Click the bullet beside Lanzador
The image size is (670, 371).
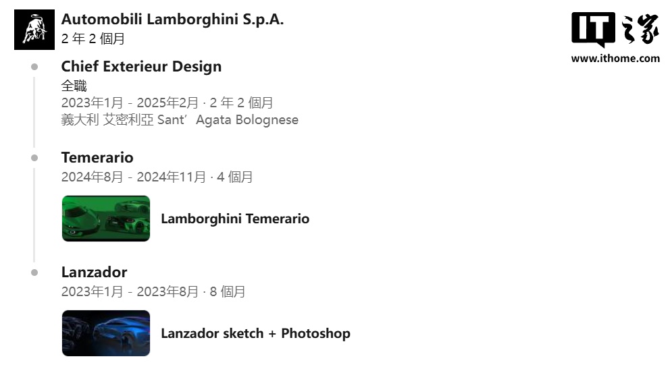34,273
